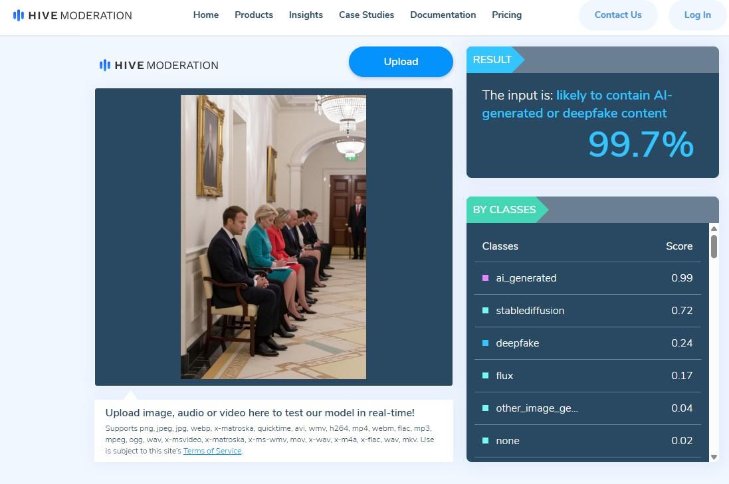This screenshot has height=484, width=729.
Task: Click the flux class color marker
Action: click(485, 375)
